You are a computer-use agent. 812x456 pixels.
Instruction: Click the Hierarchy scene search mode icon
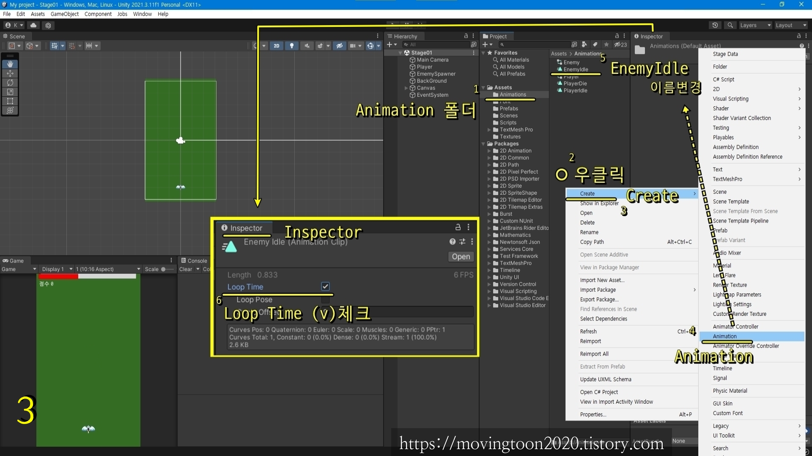coord(474,44)
